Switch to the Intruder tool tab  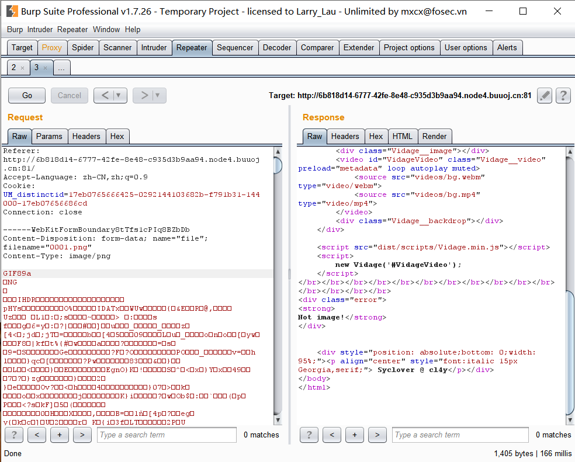coord(154,48)
